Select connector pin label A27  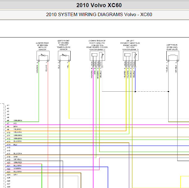click(8, 184)
